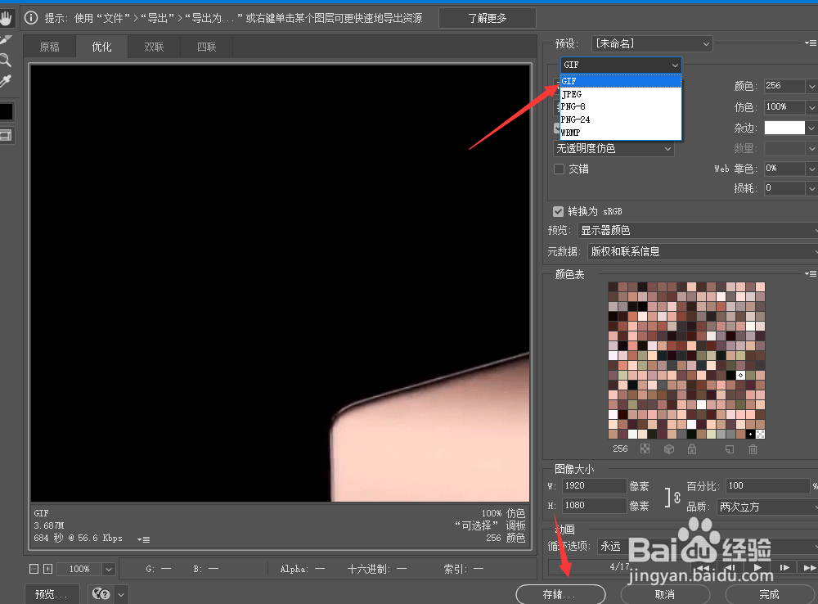818x604 pixels.
Task: Toggle the 转换为 sRGB checkbox
Action: 558,210
